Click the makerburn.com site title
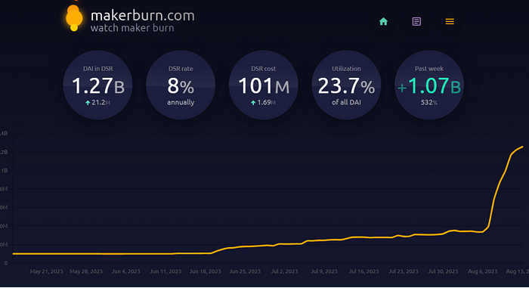Screen dimensions: 529x288 [x=142, y=16]
